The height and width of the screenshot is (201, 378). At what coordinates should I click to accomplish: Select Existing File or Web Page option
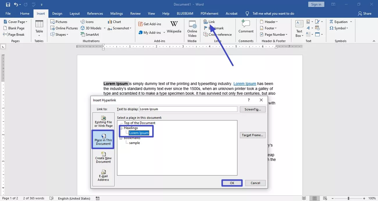[x=103, y=121]
